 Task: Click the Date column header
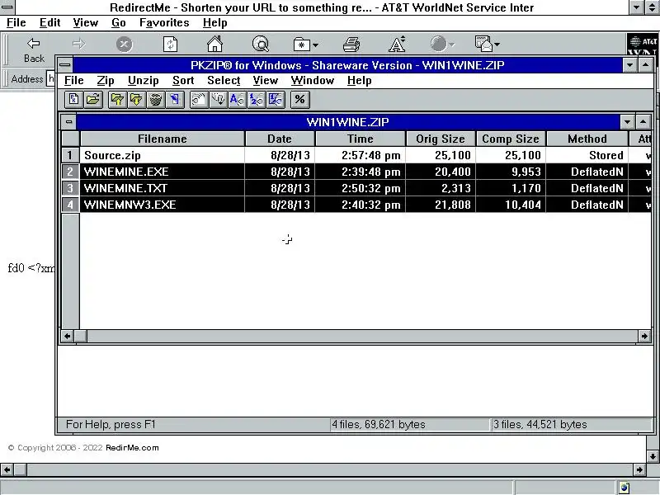[280, 139]
